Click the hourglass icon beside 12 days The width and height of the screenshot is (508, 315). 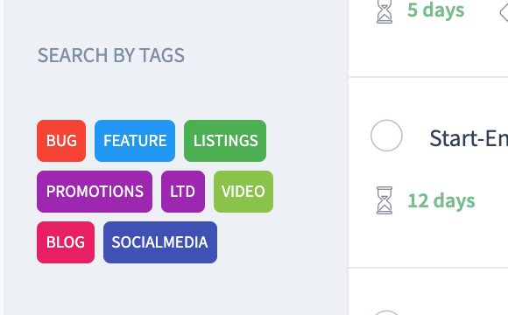pos(385,200)
